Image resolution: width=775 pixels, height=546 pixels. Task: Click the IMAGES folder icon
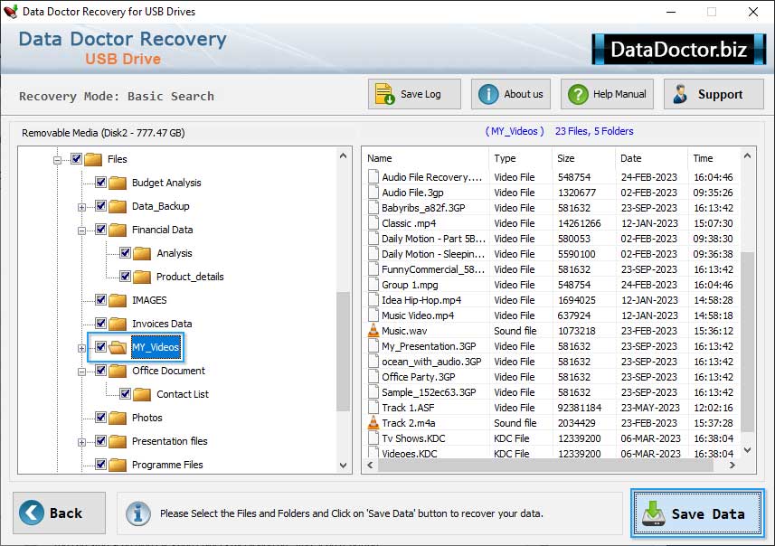118,300
